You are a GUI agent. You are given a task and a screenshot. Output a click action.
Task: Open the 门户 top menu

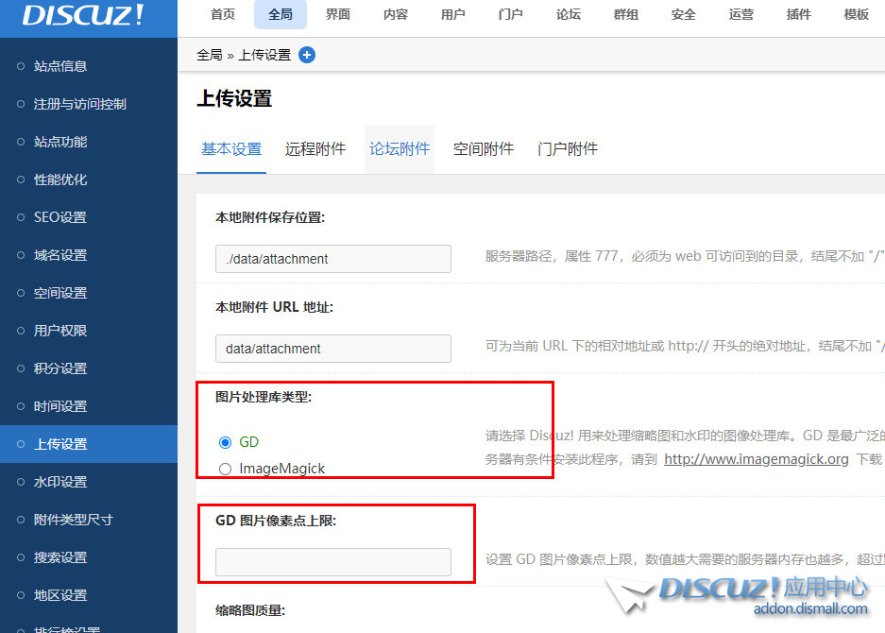tap(511, 14)
